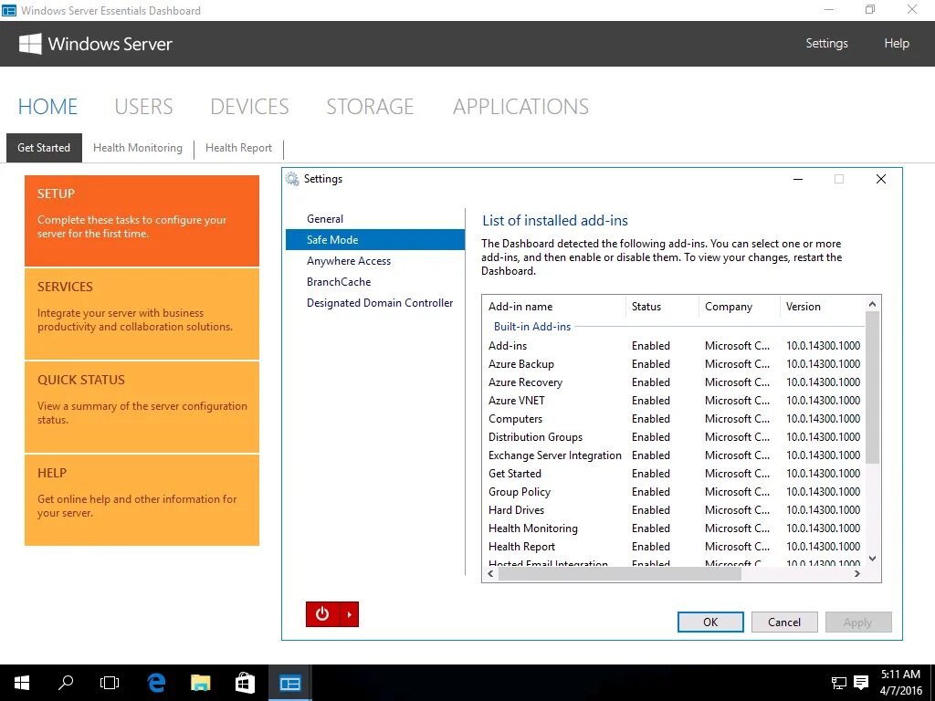Open the HELP tile
Screen dimensions: 935x701
coord(142,500)
